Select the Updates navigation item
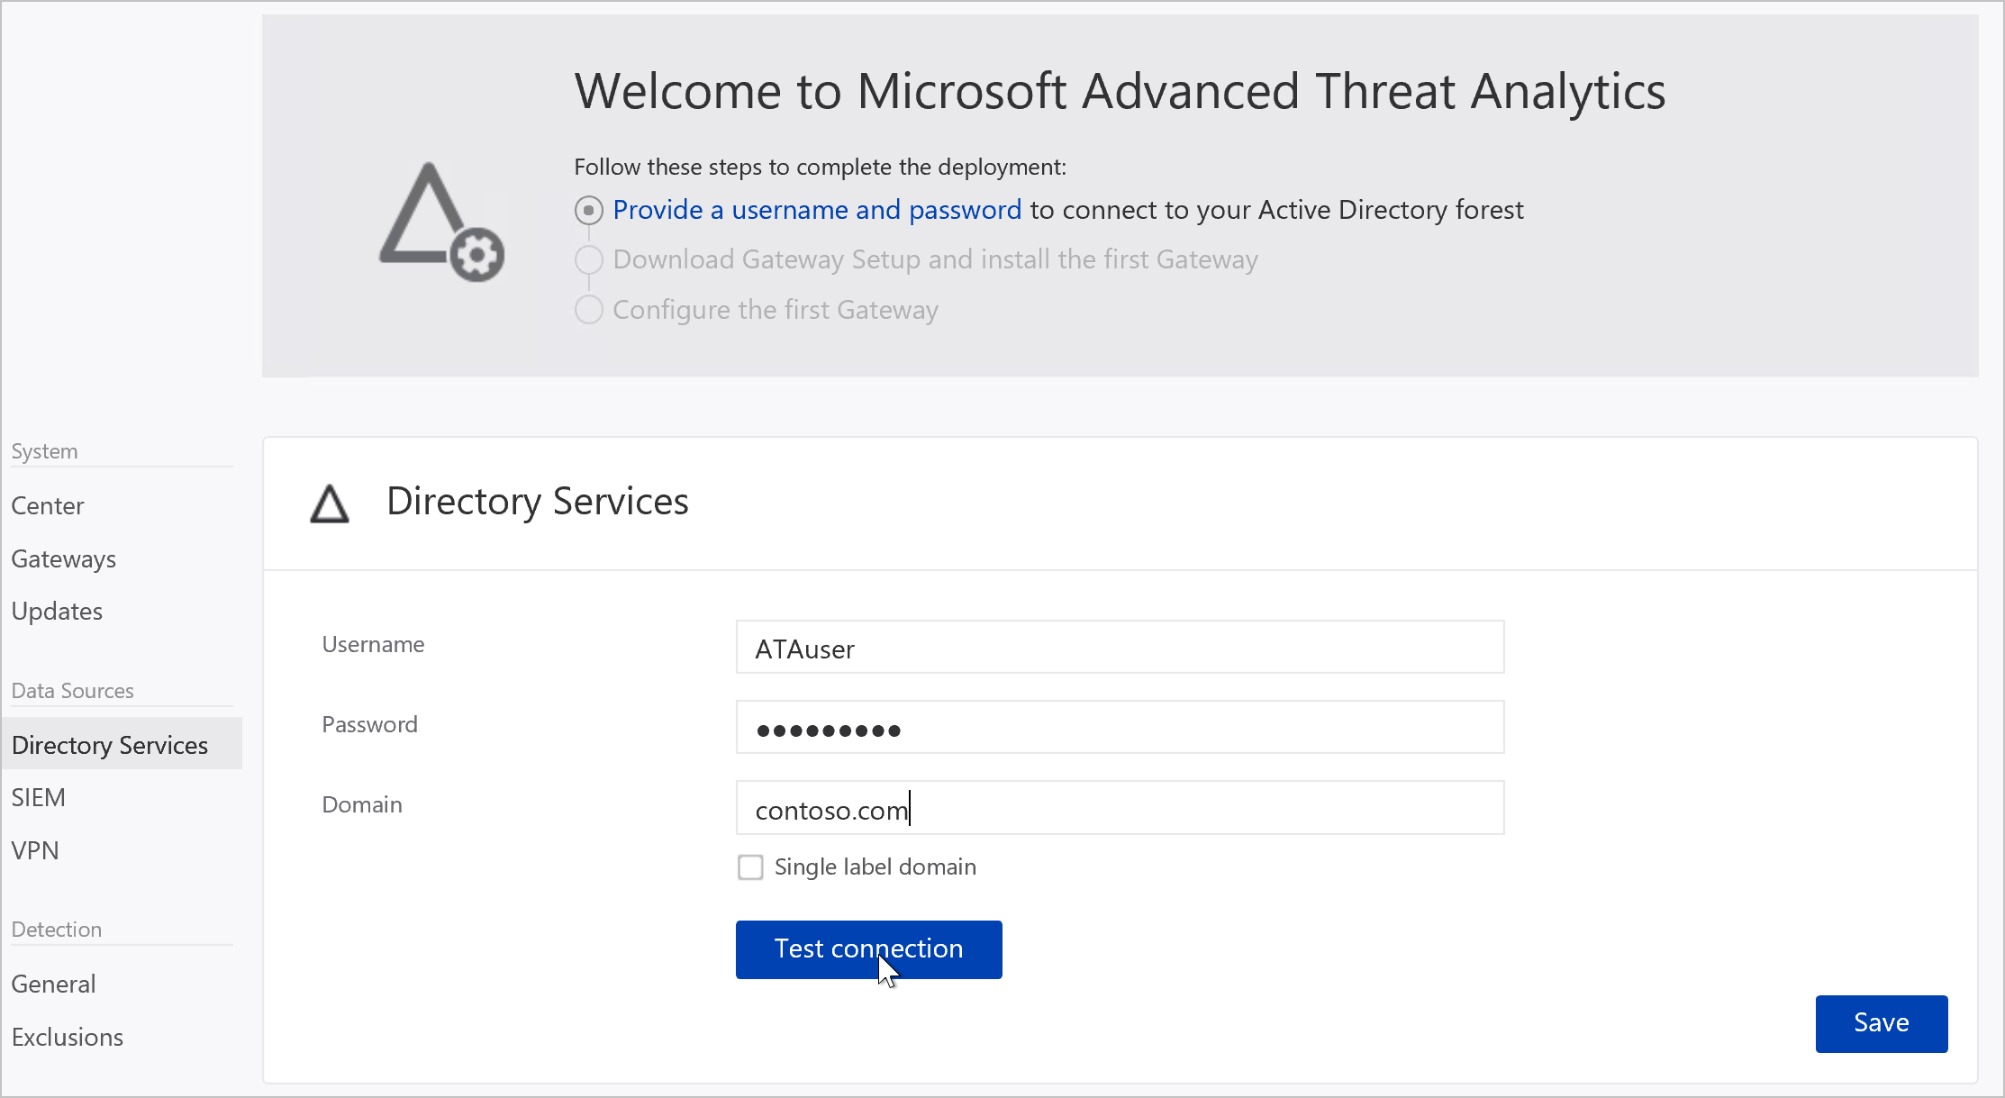 57,610
